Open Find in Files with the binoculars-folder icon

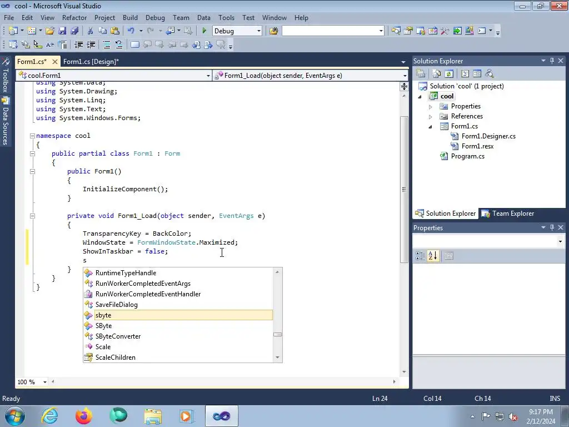coord(273,31)
